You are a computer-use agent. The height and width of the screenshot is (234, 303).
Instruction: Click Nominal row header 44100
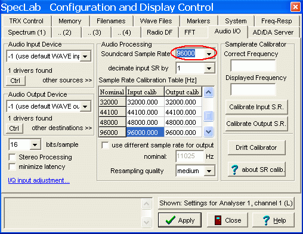[x=112, y=112]
